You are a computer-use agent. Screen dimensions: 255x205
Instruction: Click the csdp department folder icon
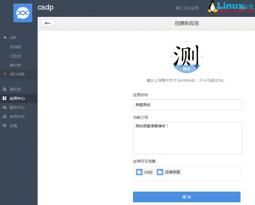pyautogui.click(x=139, y=172)
